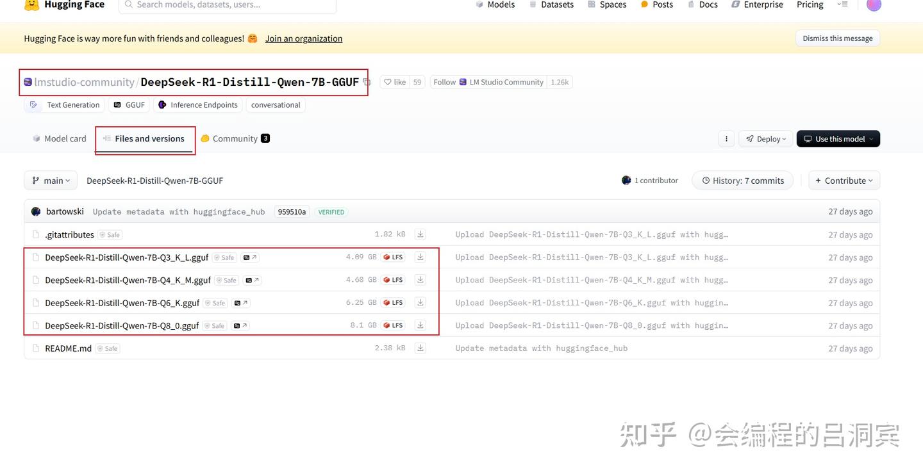Switch to the Model card tab
923x472 pixels.
[58, 138]
